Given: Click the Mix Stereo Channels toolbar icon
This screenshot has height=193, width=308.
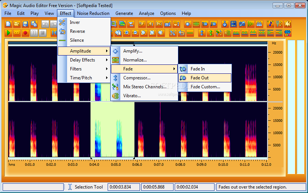Looking at the screenshot, I should coord(219,33).
